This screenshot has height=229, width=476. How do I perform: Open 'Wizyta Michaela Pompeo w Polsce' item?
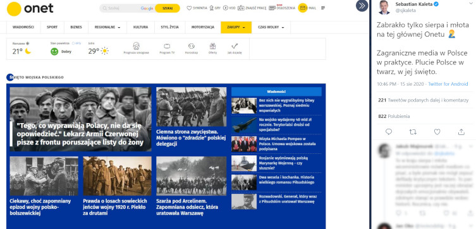click(287, 144)
